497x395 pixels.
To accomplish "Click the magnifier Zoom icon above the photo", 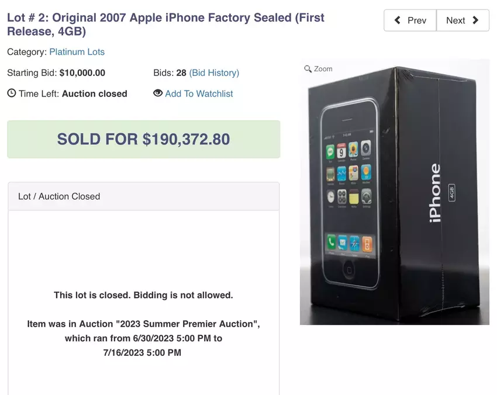I will click(x=308, y=69).
